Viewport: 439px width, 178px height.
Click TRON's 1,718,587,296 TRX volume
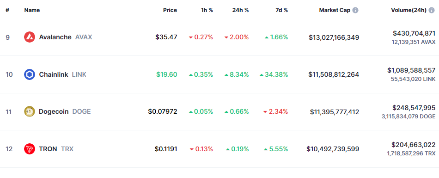coord(411,153)
